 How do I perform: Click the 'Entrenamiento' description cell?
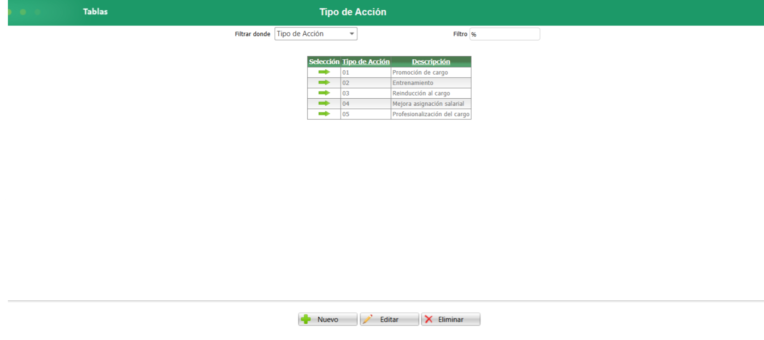tap(431, 83)
